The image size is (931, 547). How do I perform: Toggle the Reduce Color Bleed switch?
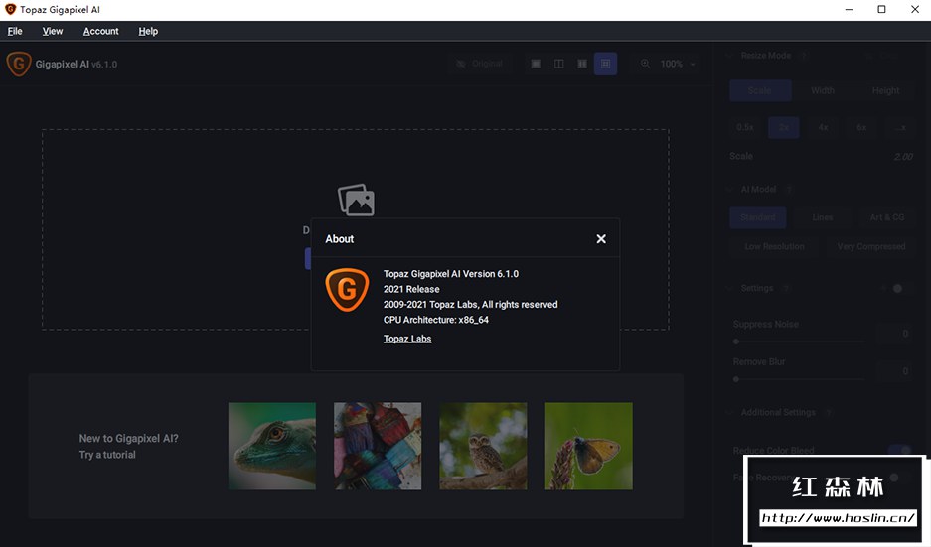point(900,449)
